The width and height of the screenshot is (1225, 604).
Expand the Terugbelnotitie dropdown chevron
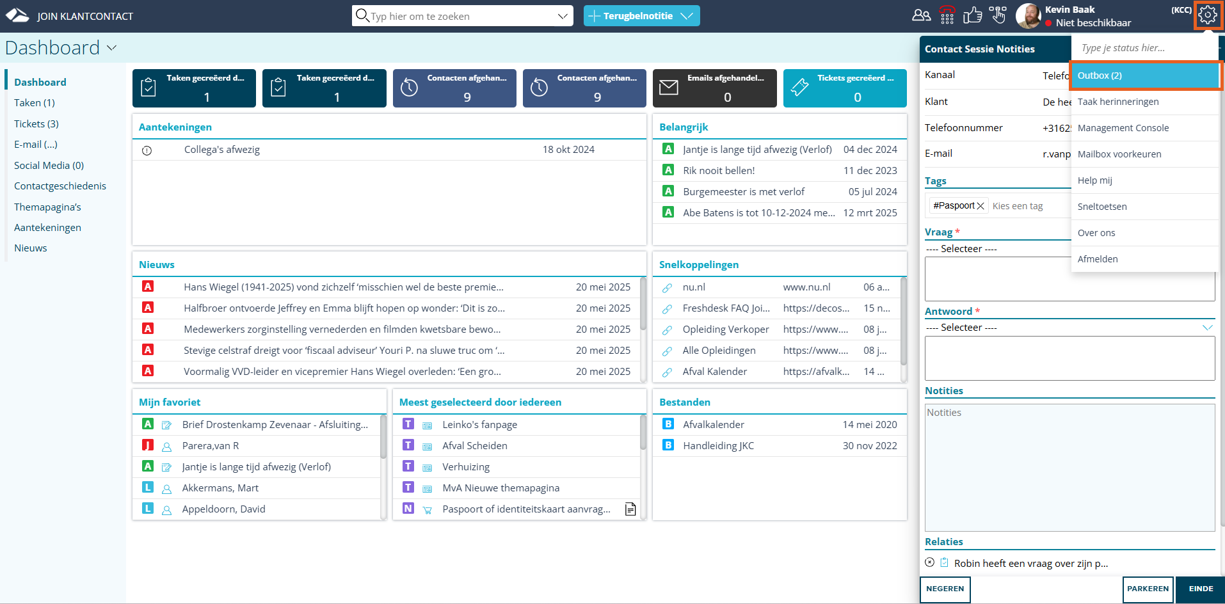[687, 16]
